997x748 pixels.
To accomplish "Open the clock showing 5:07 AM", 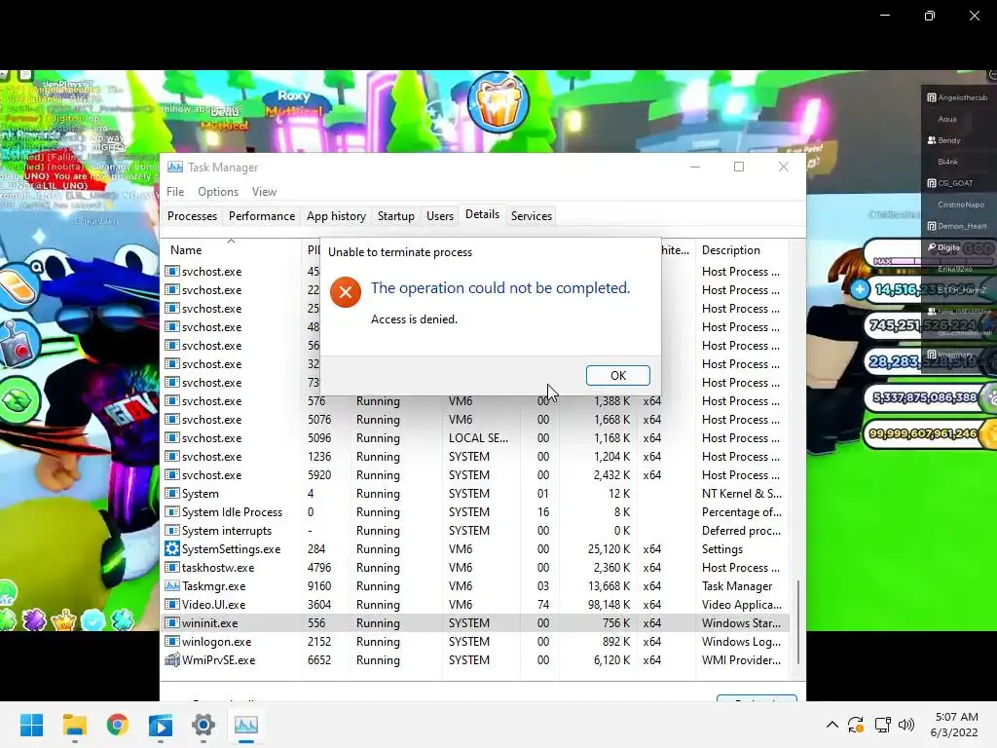I will (x=954, y=725).
